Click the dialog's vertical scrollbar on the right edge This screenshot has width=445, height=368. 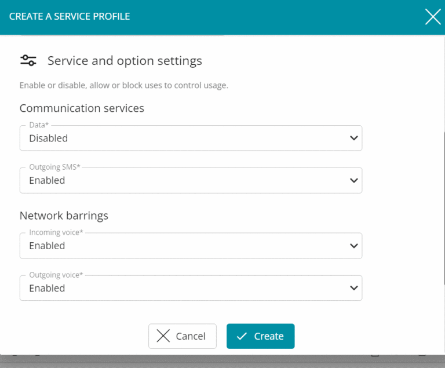443,207
